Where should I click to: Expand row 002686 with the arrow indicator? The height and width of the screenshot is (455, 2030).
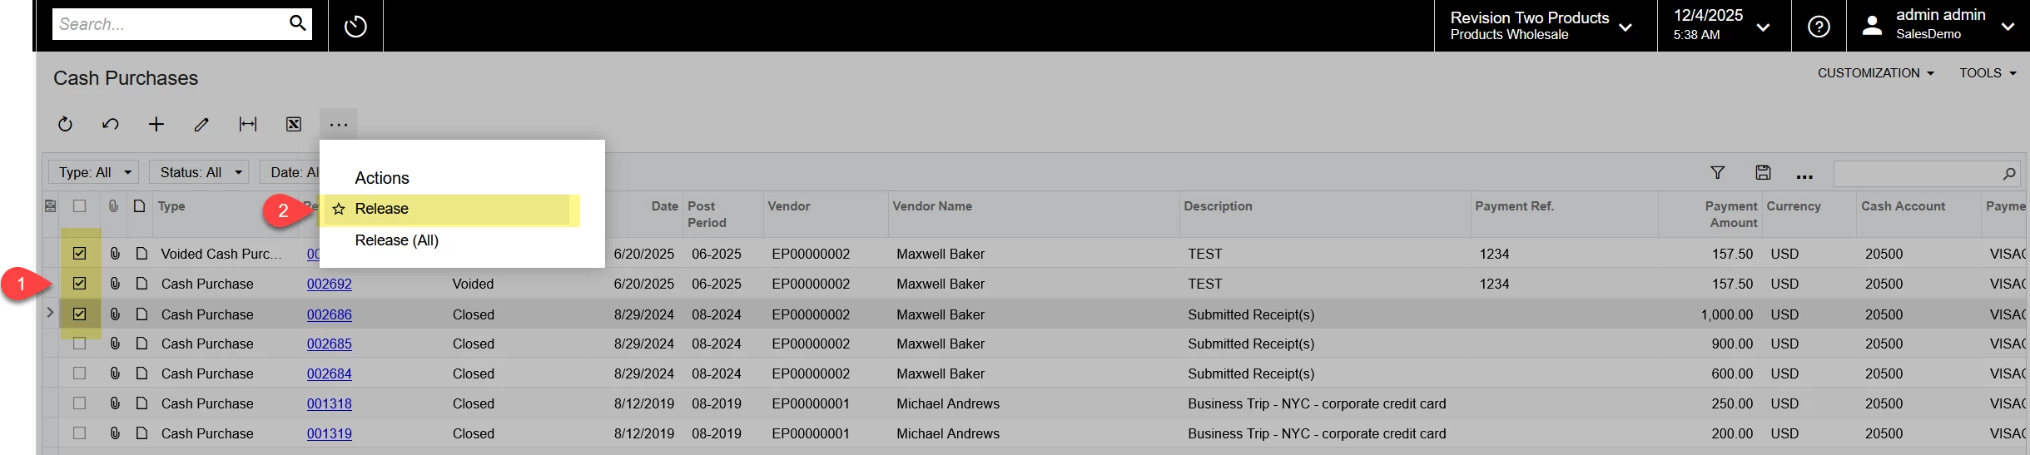point(50,313)
